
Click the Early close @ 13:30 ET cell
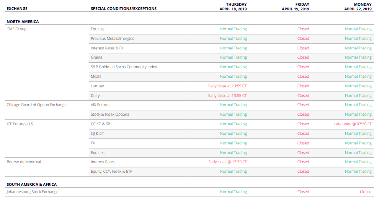click(x=227, y=162)
